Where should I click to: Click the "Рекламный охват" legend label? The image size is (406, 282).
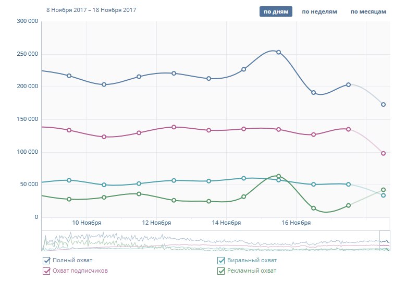[251, 271]
